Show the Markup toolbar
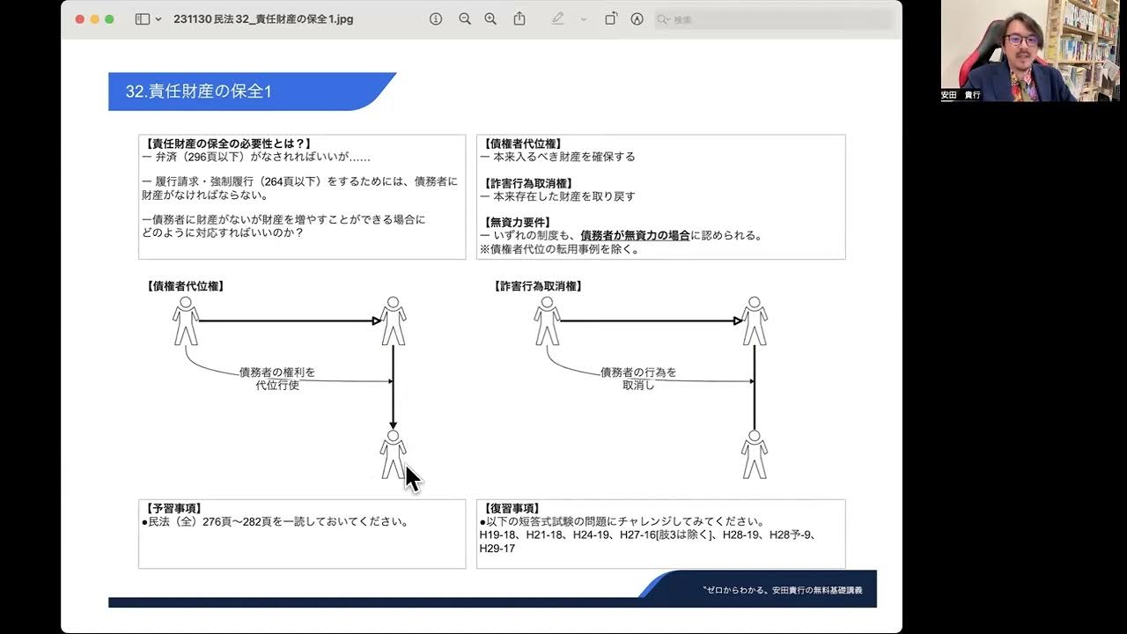 pyautogui.click(x=637, y=19)
